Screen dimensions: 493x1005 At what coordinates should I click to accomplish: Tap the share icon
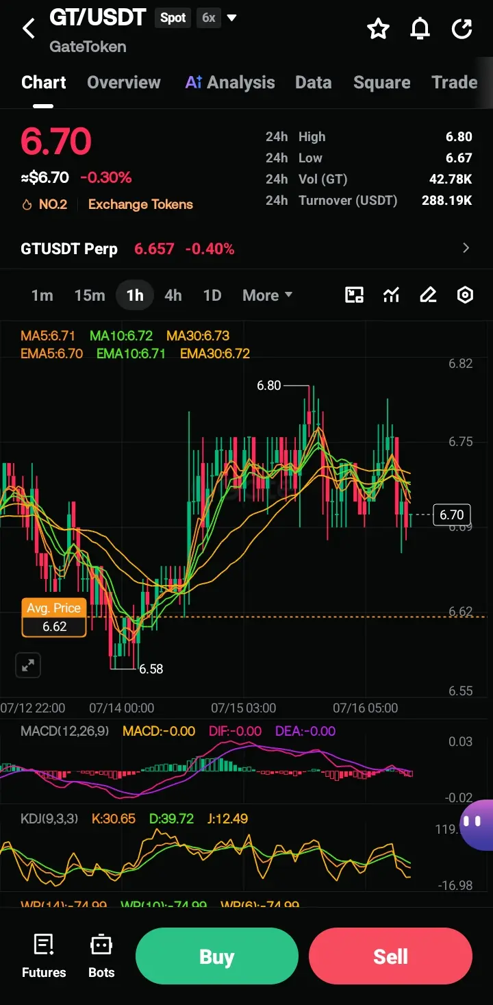(x=462, y=29)
